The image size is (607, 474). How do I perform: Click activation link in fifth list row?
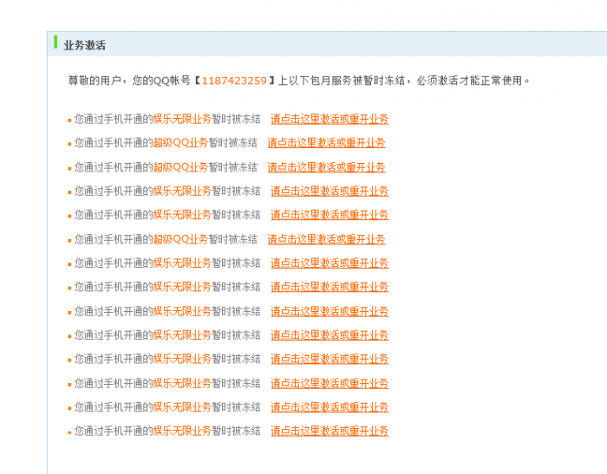pyautogui.click(x=330, y=215)
